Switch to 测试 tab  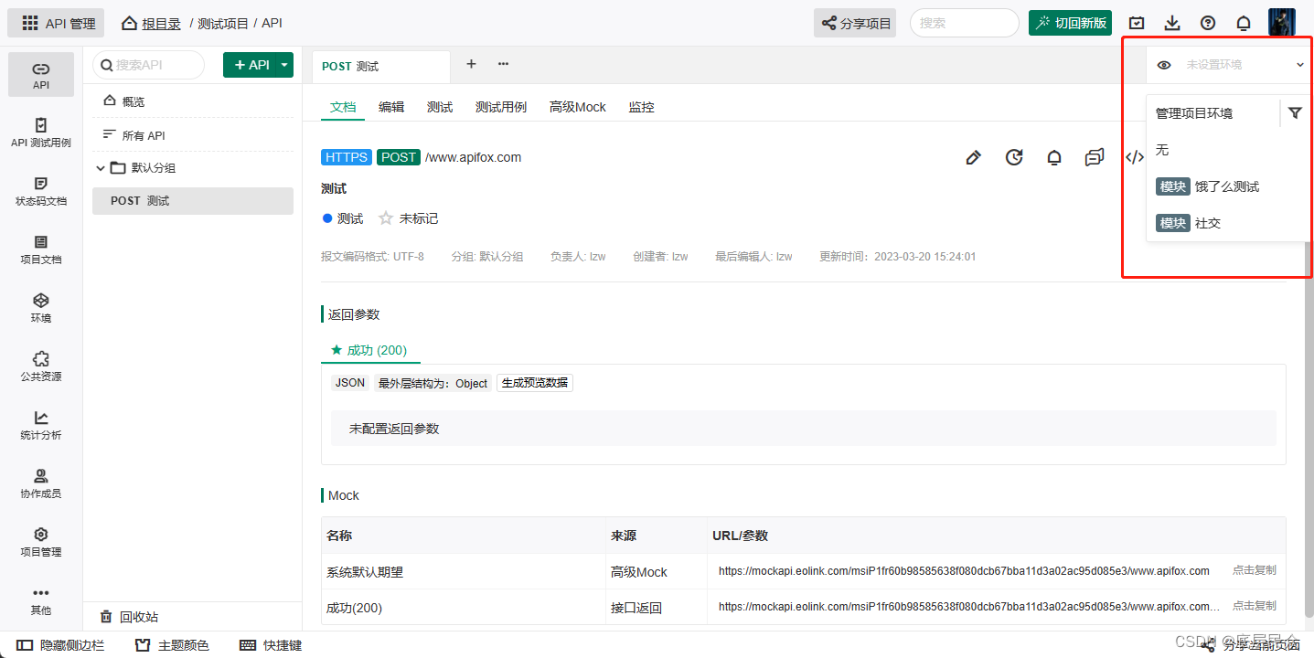[x=440, y=107]
